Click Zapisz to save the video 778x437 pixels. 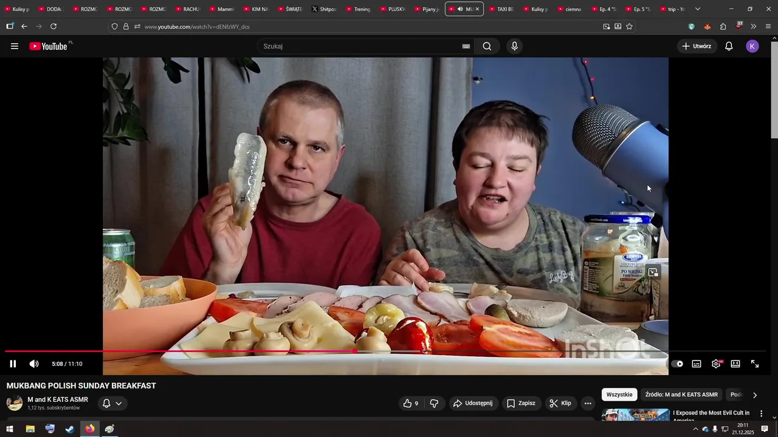click(x=521, y=403)
